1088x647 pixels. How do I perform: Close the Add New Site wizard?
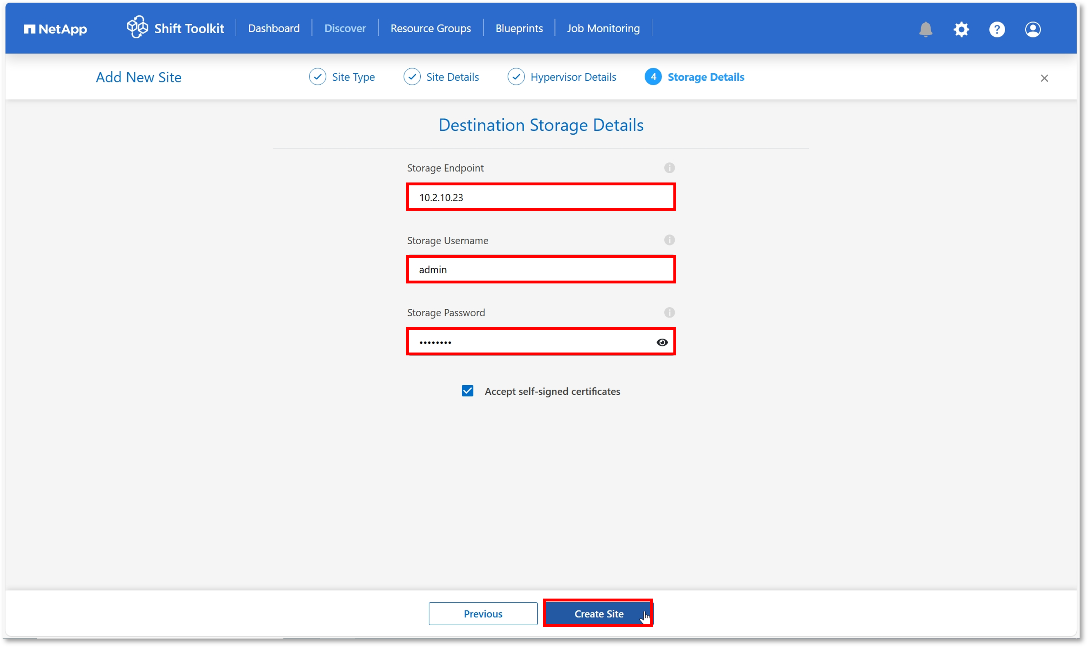click(x=1044, y=78)
